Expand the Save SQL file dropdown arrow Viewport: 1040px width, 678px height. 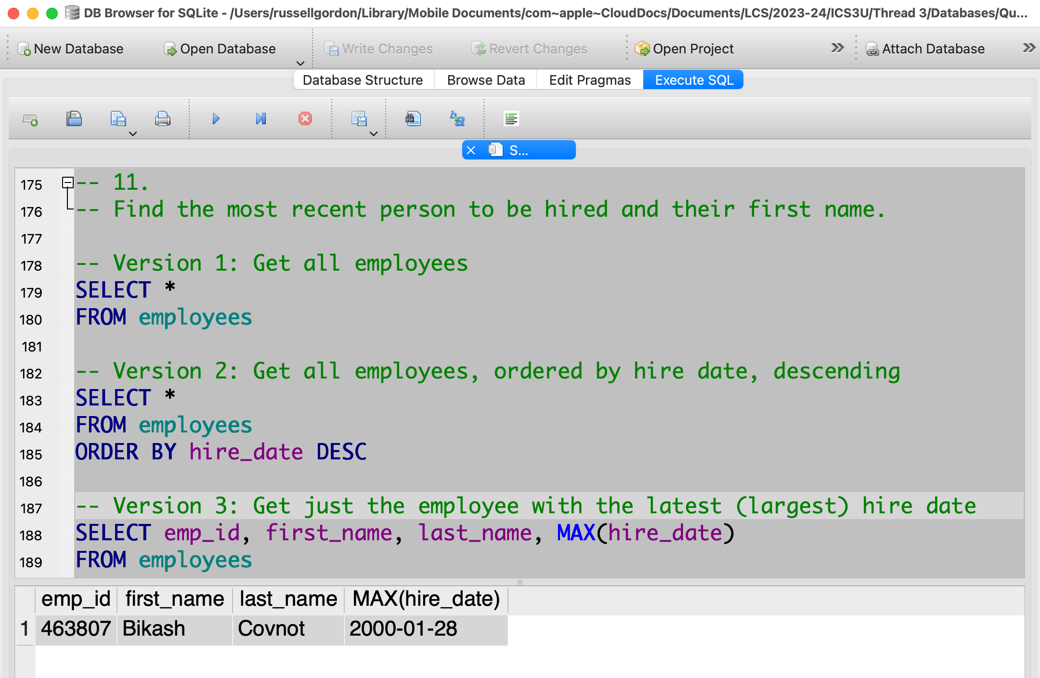click(x=133, y=134)
